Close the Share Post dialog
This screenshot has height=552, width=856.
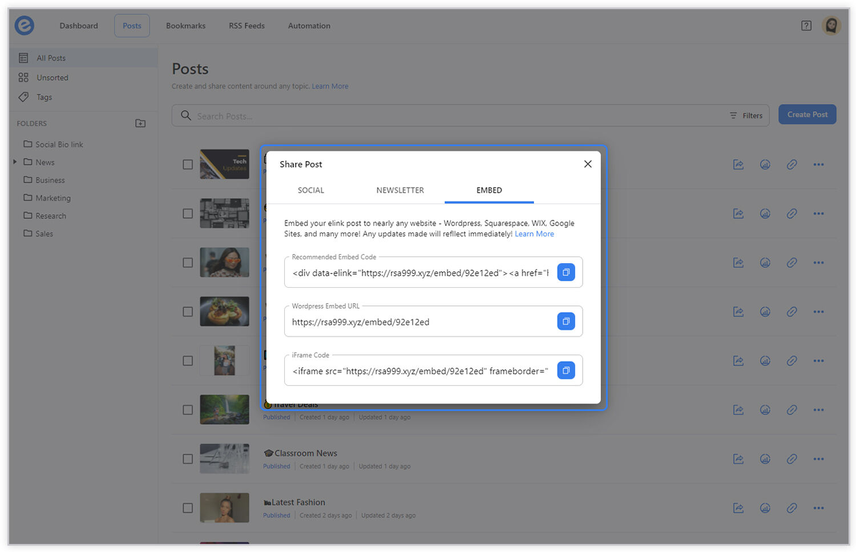[x=588, y=164]
